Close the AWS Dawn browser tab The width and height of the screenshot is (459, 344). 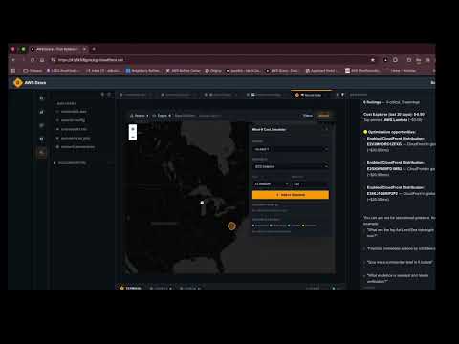point(84,49)
